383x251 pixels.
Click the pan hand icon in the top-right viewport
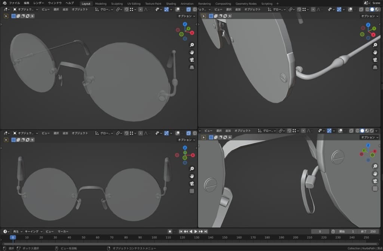tap(375, 52)
